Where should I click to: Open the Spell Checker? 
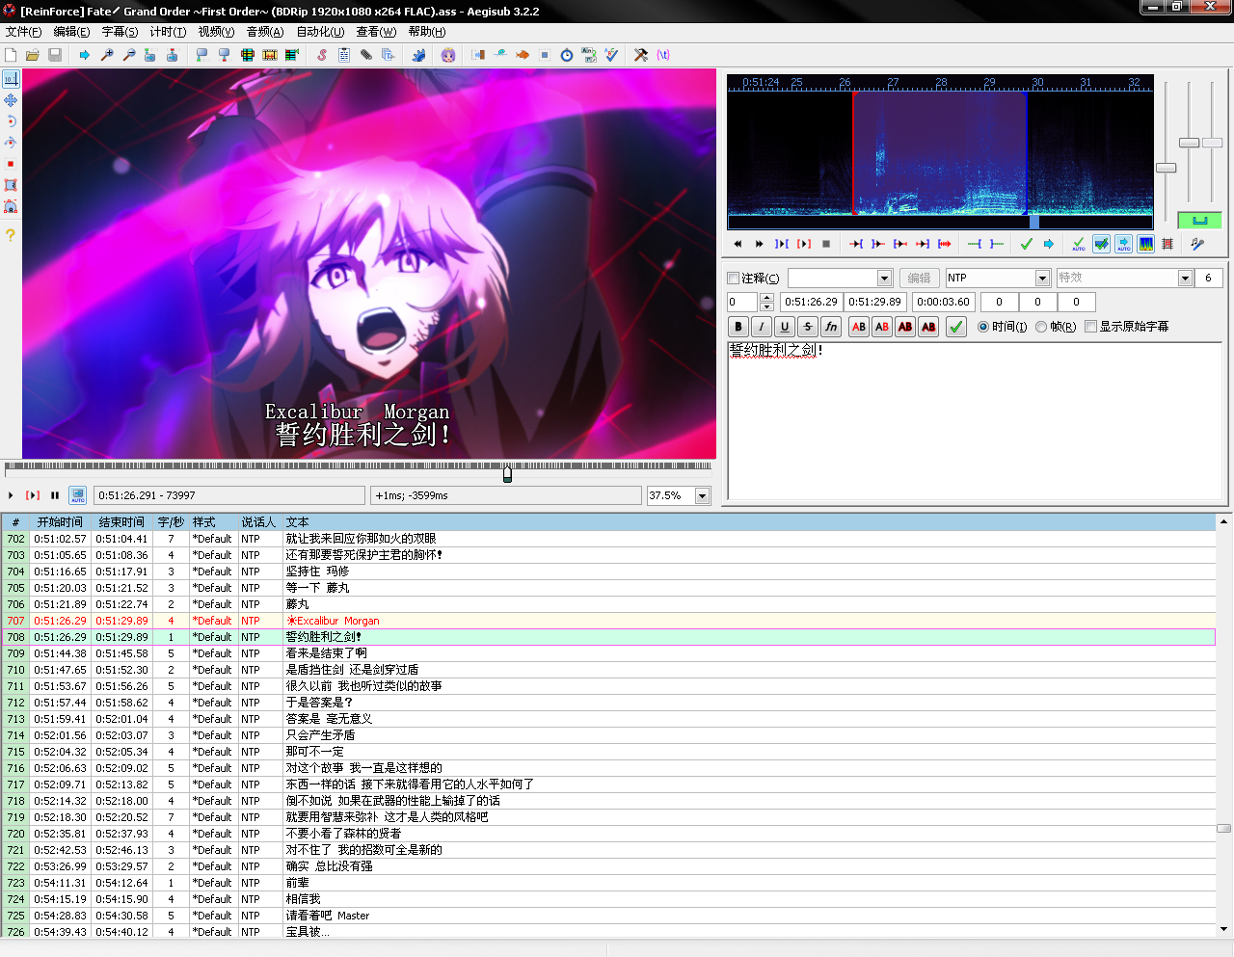(x=610, y=55)
